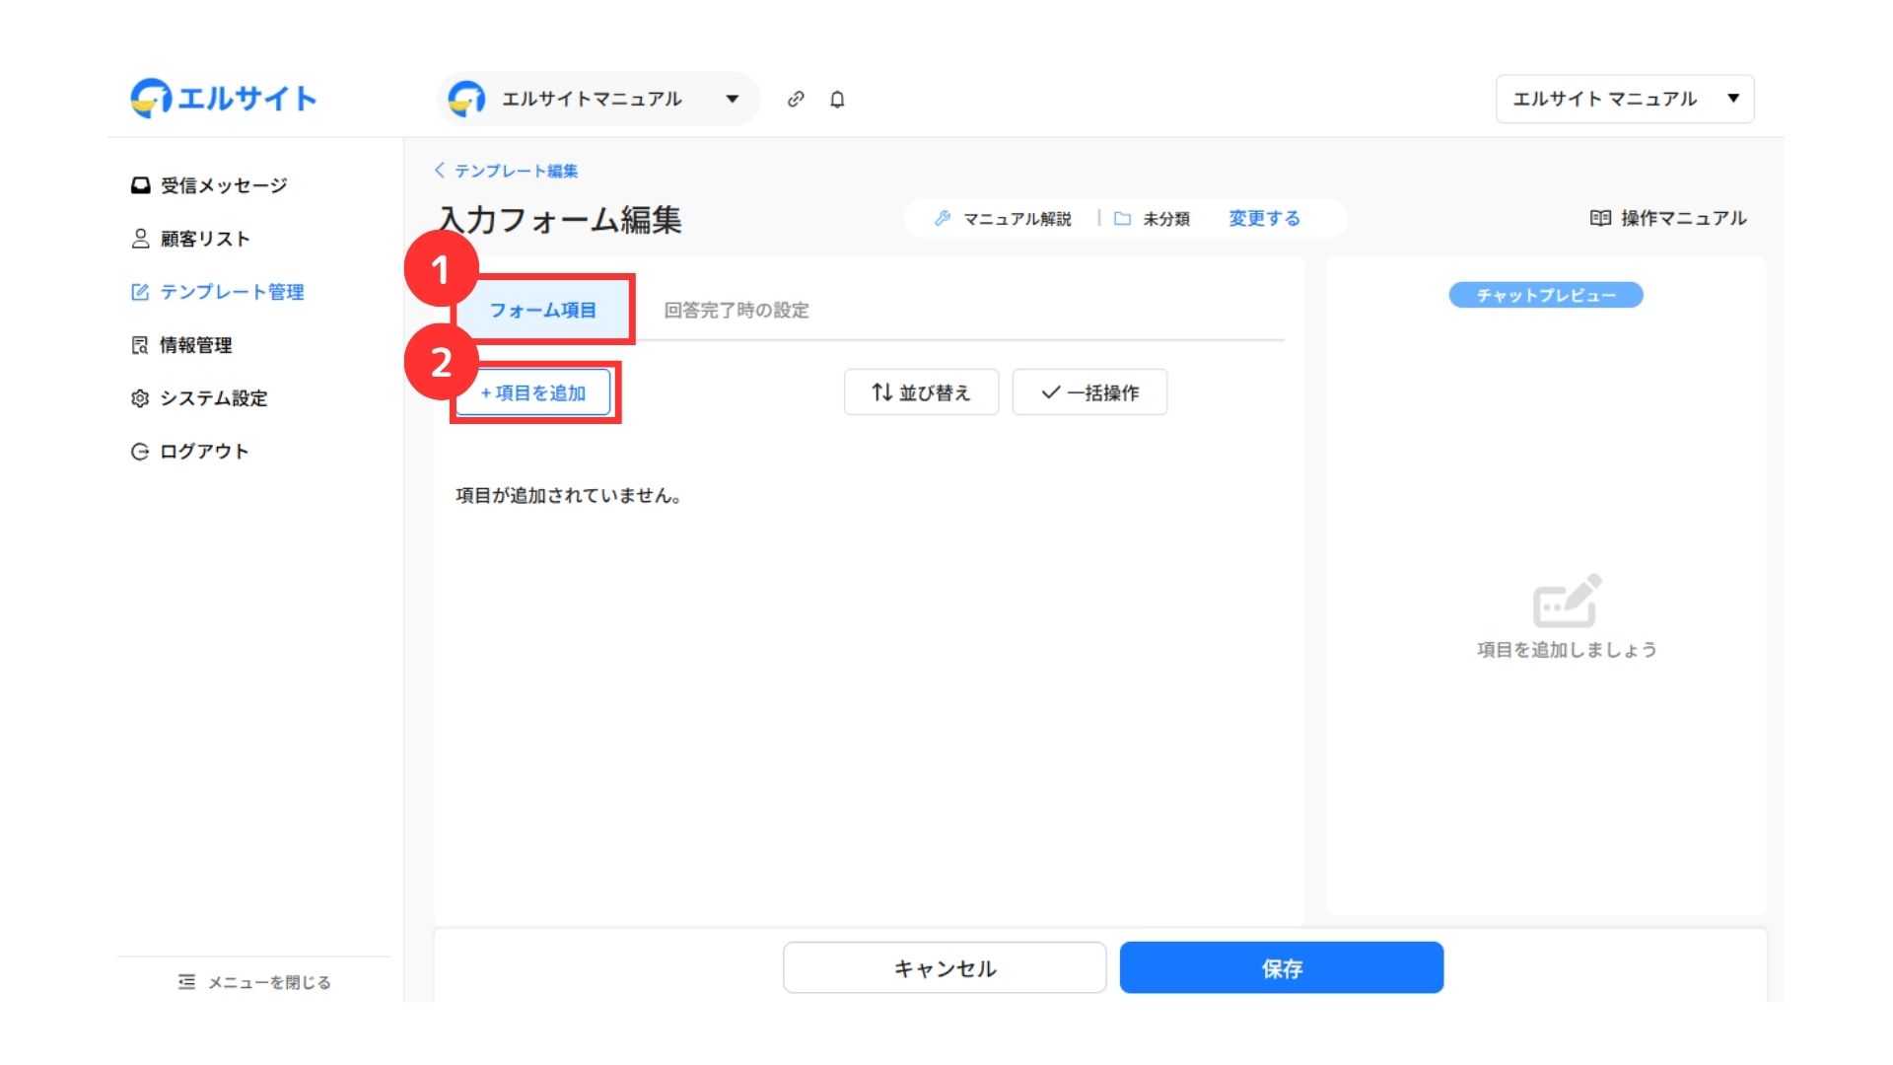Click ログアウト in sidebar

pyautogui.click(x=190, y=452)
